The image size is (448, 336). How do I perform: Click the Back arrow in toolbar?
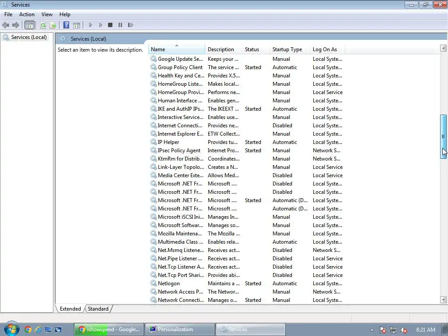[5, 25]
